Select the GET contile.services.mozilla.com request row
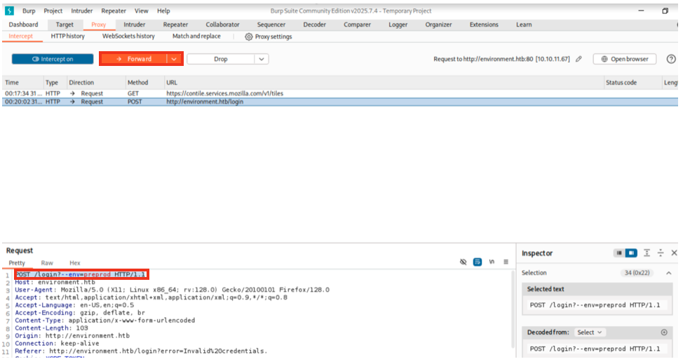 [340, 93]
